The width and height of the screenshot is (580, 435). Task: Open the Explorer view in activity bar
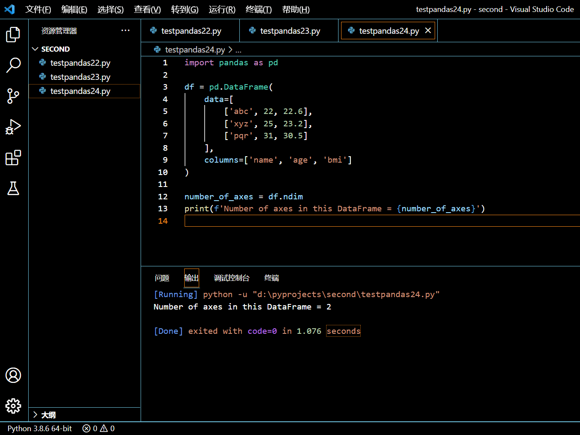point(13,35)
